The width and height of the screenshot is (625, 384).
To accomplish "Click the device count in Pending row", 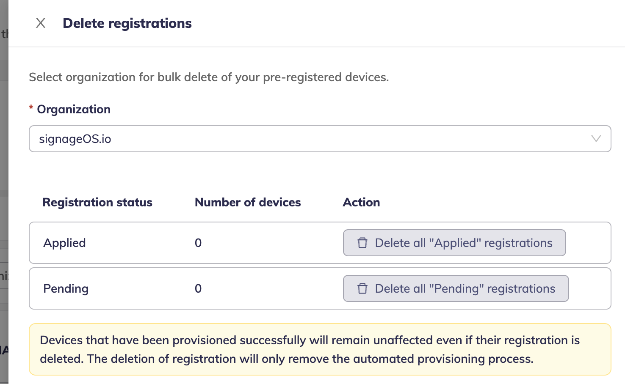I will (198, 288).
